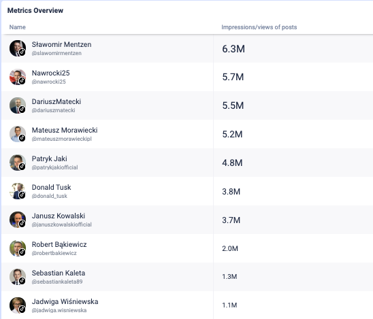Viewport: 373px width, 319px height.
Task: Click Janusz Kowalski's profile avatar
Action: pos(18,220)
